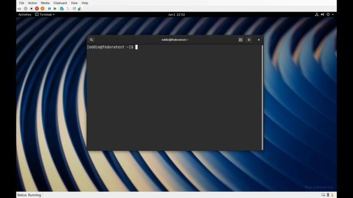Click the teal Checkpoint toolbar icon
The image size is (353, 198).
[x=62, y=9]
